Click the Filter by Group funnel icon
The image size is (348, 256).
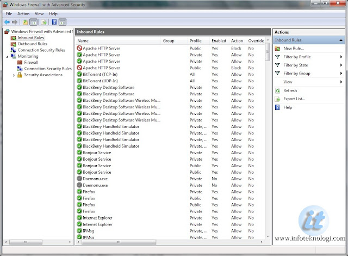277,74
